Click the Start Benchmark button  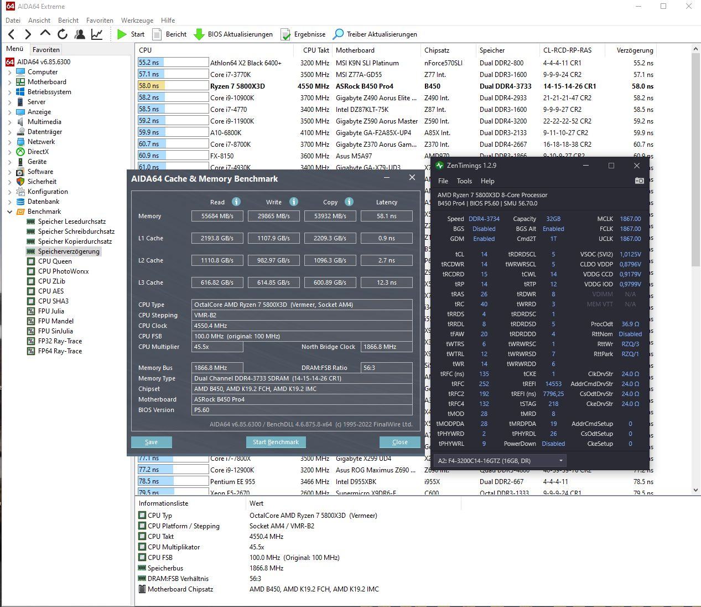tap(276, 442)
